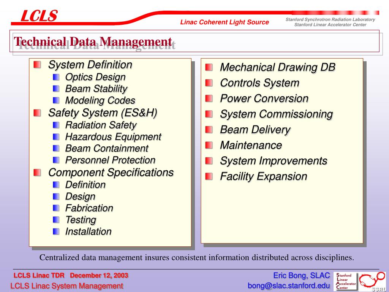Select the Beam Delivery item

(x=255, y=130)
